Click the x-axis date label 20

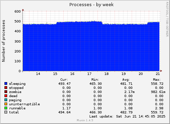[141, 74]
